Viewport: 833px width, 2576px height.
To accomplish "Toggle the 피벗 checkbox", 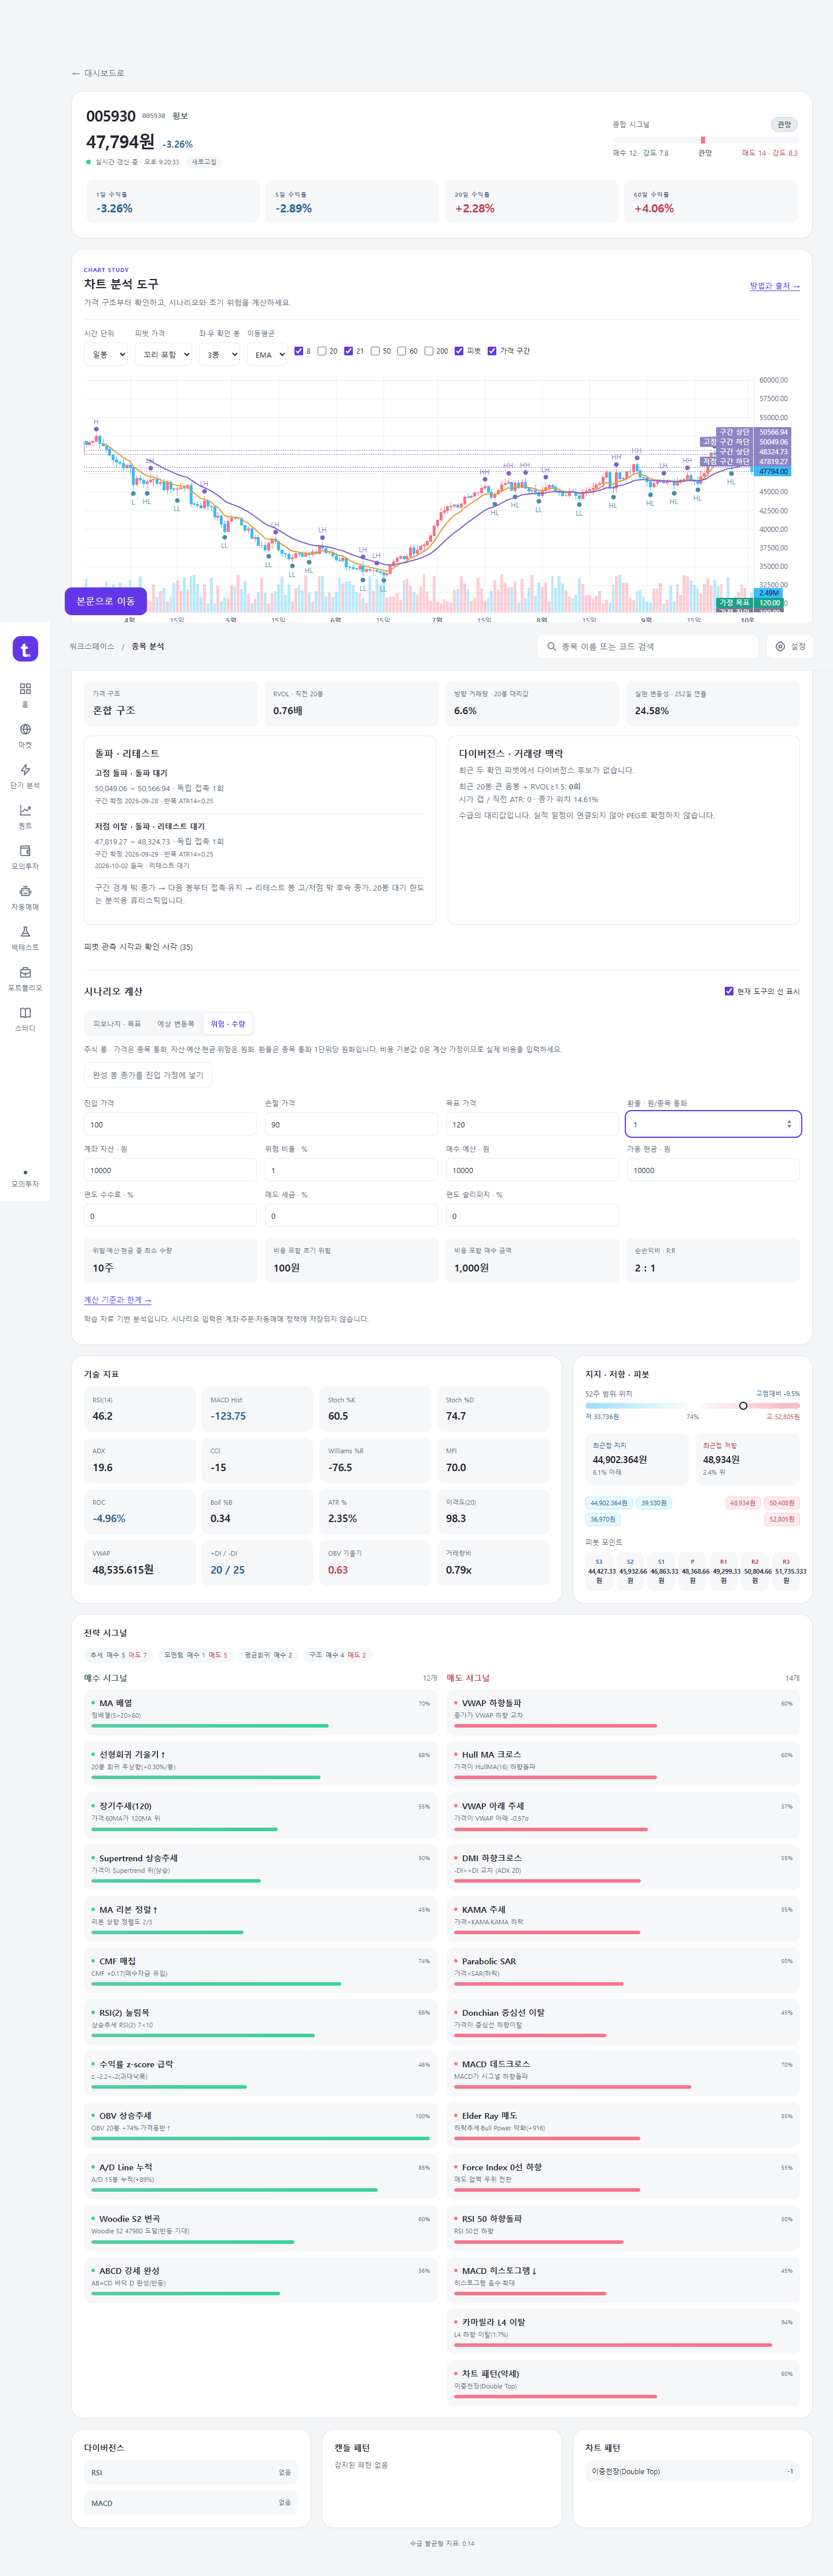I will click(x=459, y=351).
